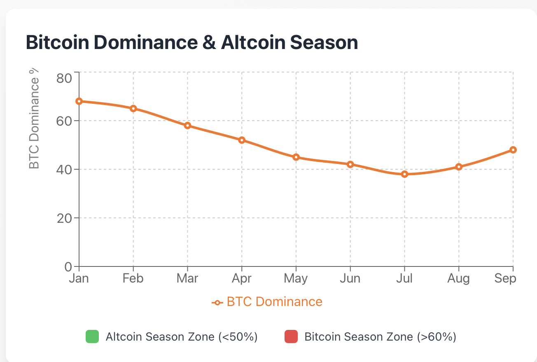Click the BTC Dominance % axis title
537x362 pixels.
tap(35, 119)
